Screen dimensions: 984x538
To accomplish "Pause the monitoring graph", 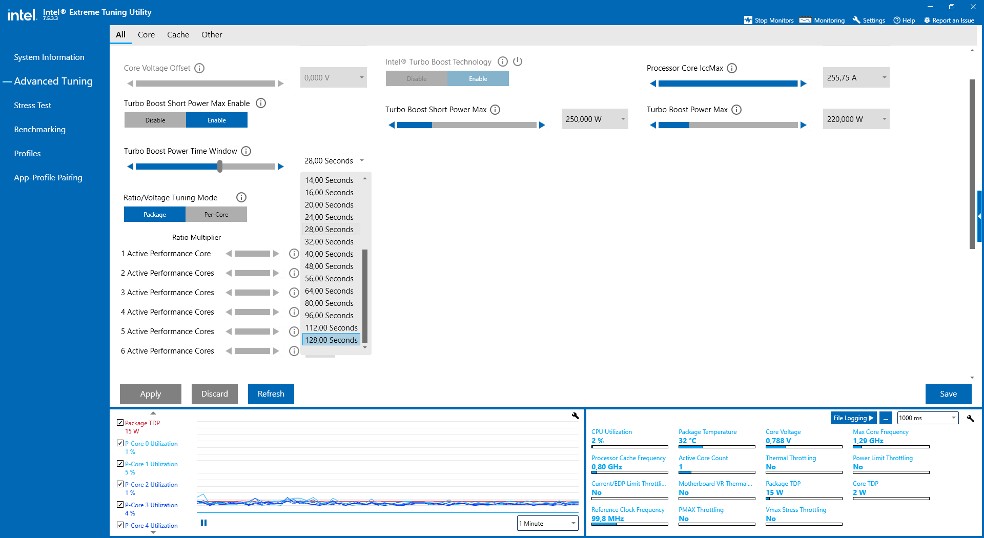I will click(x=203, y=523).
